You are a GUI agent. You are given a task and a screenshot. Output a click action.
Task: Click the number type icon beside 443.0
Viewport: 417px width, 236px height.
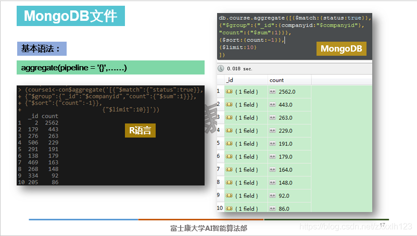tap(272, 105)
